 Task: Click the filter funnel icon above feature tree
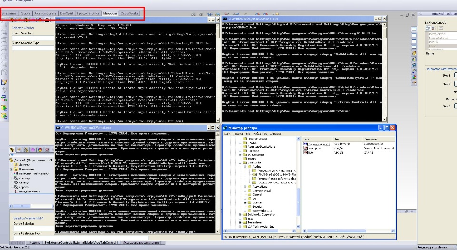coord(11,155)
